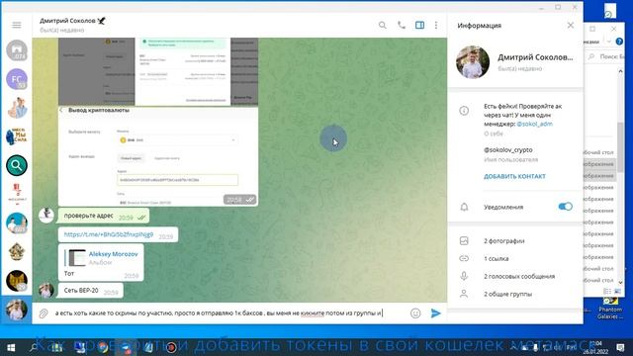Viewport: 633px width, 356px height.
Task: Open the Мы Сила chat avatar
Action: coord(17,136)
